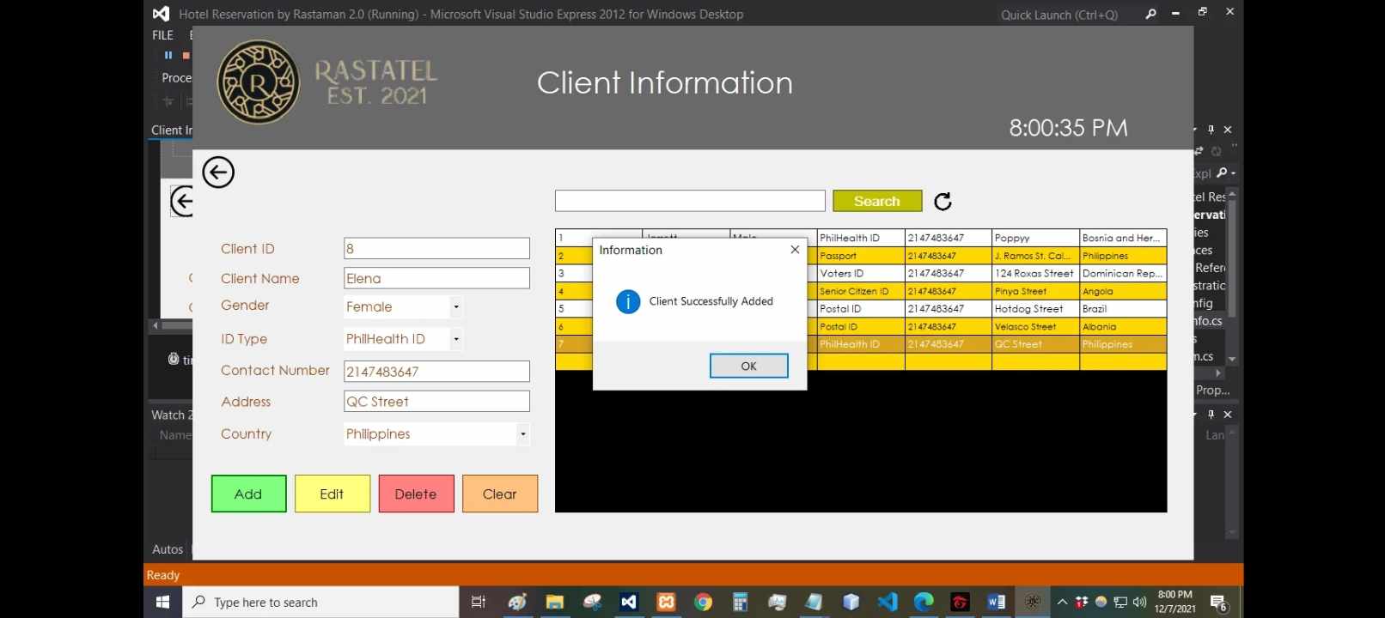Open Visual Studio Code from the taskbar
The height and width of the screenshot is (618, 1385).
888,603
